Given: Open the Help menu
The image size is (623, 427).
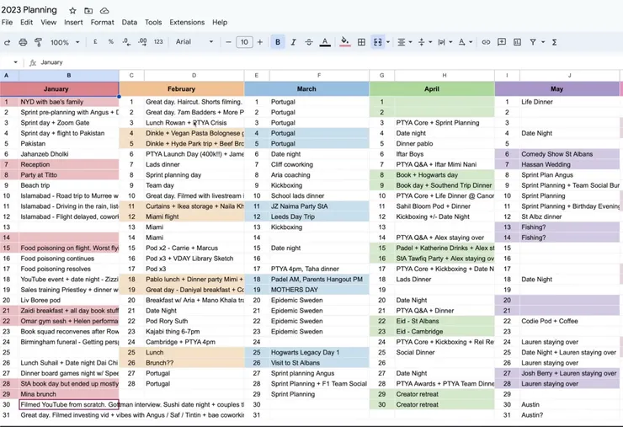Looking at the screenshot, I should [x=220, y=22].
